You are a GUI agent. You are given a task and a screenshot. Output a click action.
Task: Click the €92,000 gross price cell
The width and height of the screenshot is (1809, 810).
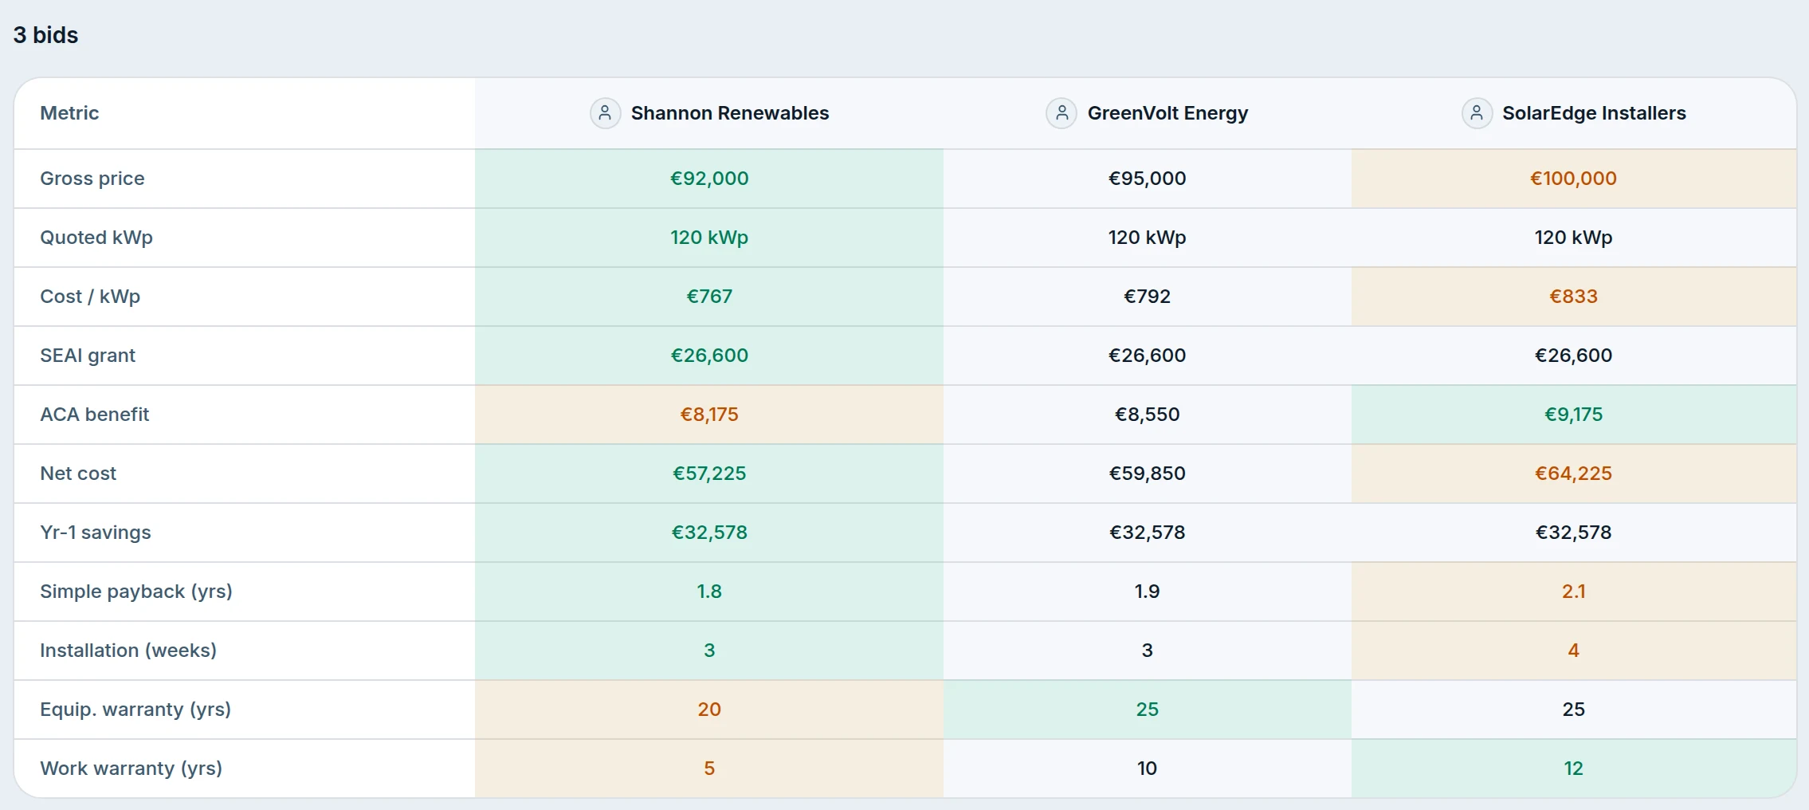coord(709,179)
